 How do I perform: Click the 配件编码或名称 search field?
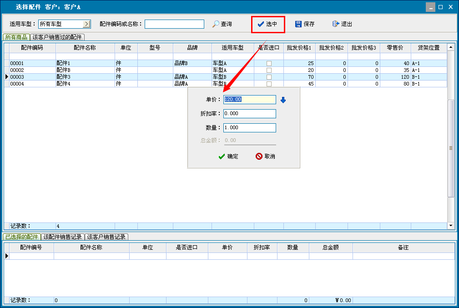(x=174, y=24)
